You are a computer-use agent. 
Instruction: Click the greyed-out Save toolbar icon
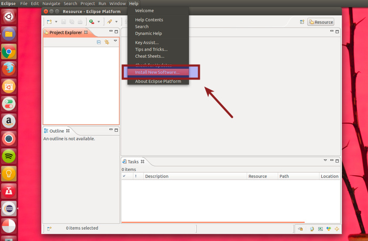(x=64, y=22)
